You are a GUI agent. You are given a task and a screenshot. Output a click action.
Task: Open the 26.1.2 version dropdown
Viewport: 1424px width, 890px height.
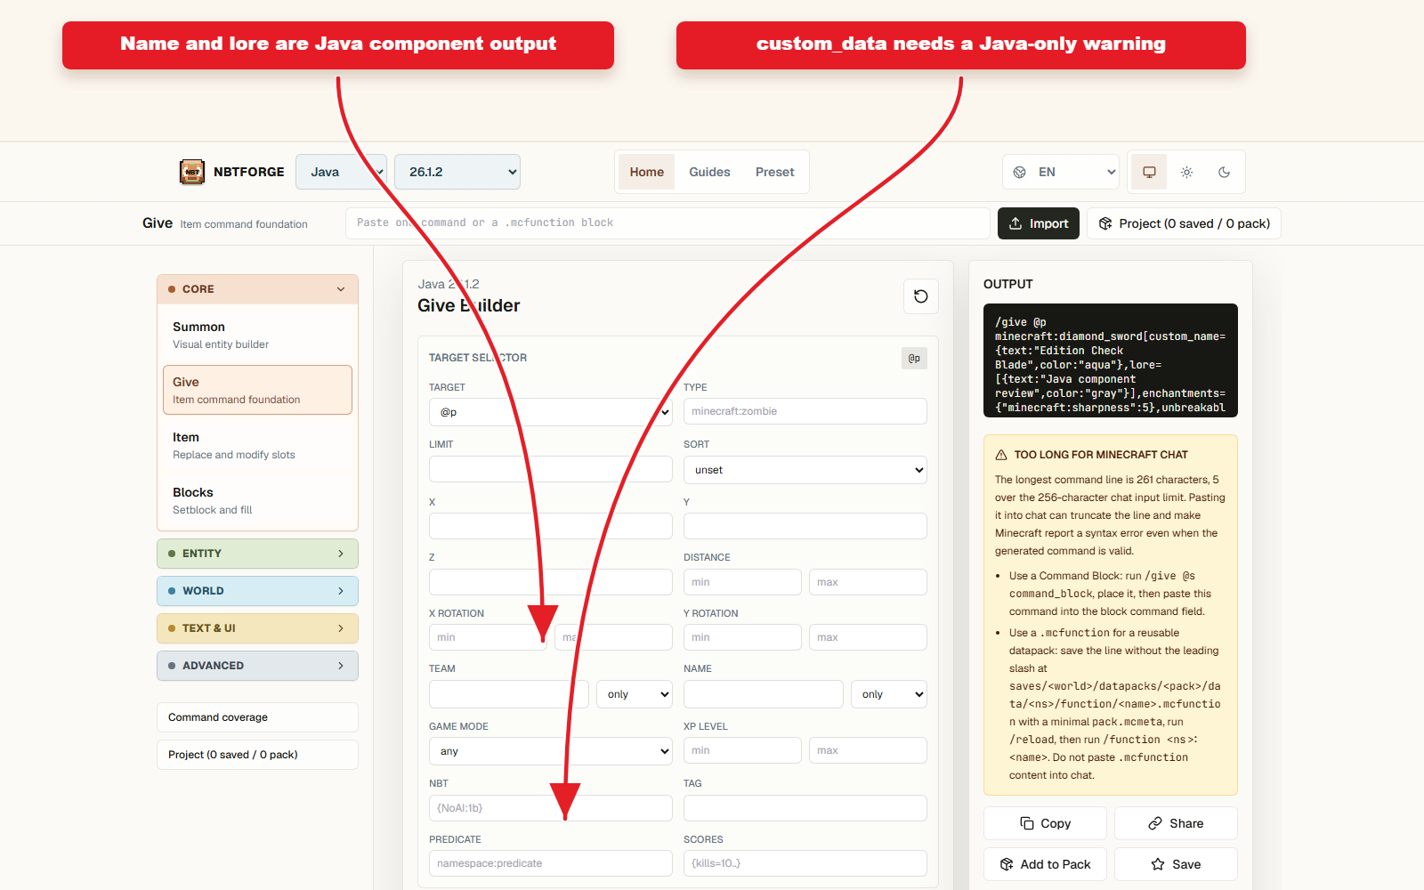[x=457, y=172]
